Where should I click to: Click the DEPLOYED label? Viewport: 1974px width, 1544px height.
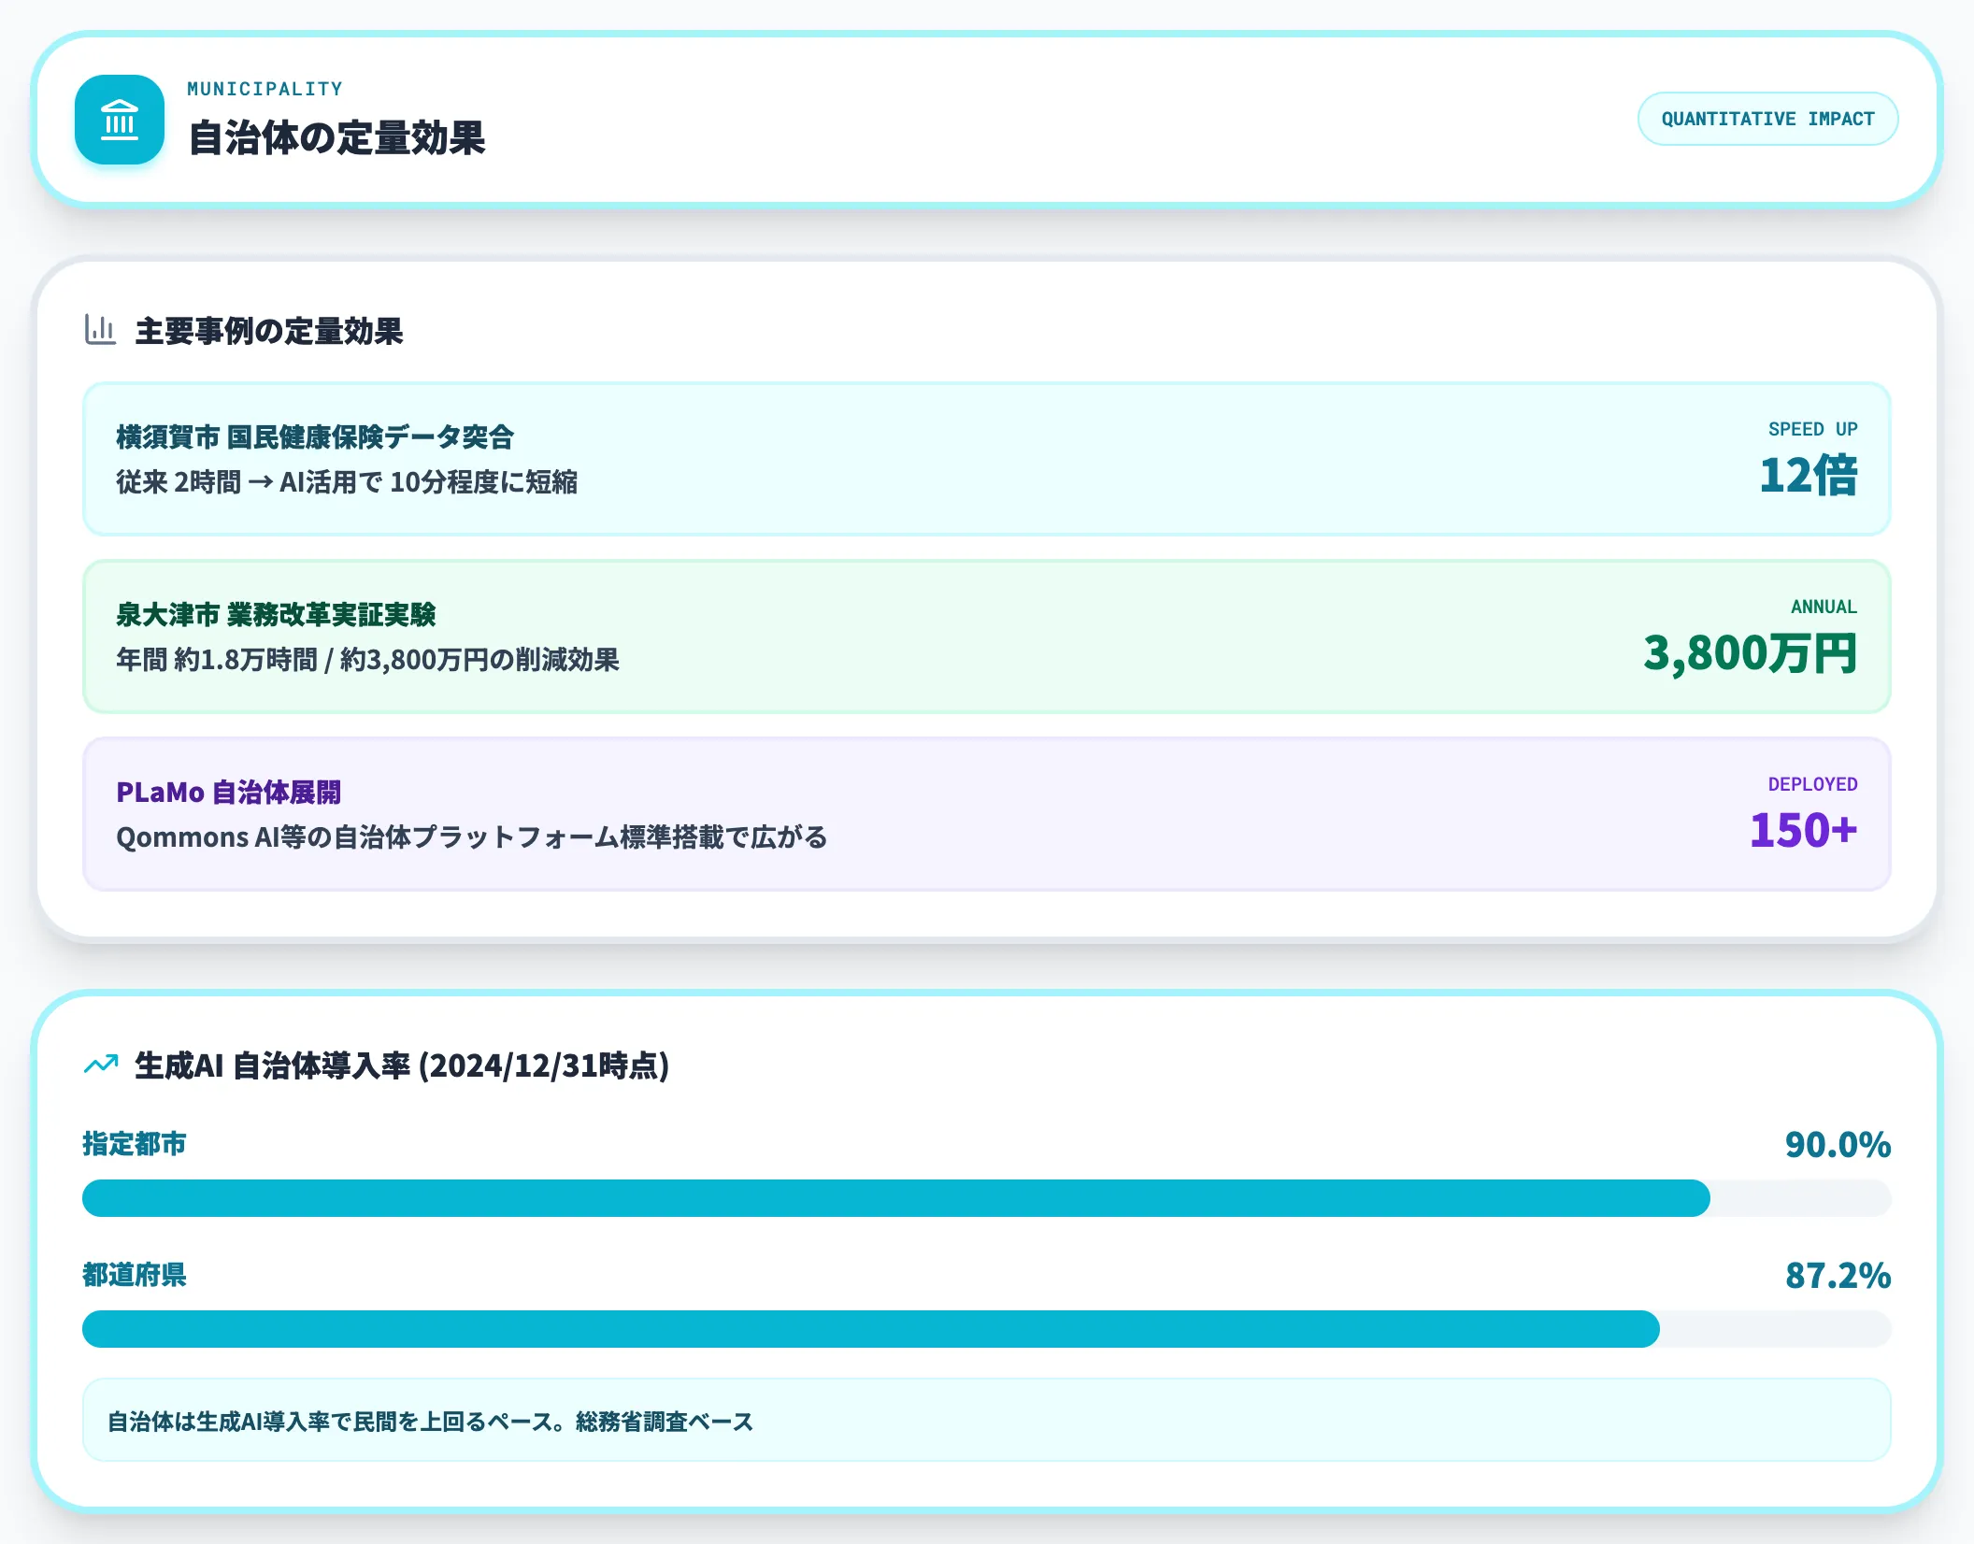tap(1812, 784)
